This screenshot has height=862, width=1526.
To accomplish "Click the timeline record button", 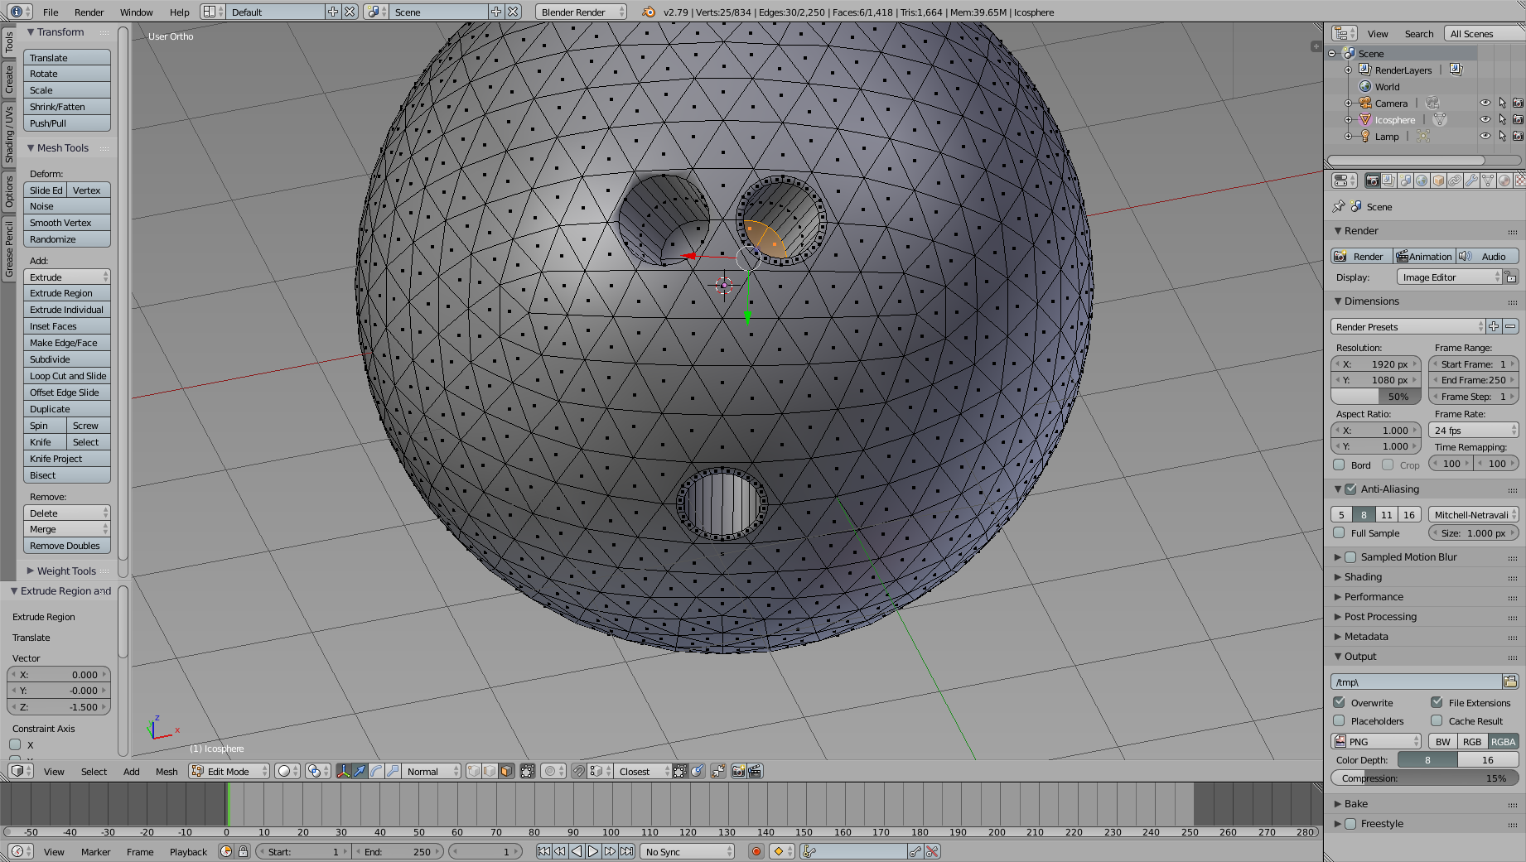I will (x=756, y=851).
